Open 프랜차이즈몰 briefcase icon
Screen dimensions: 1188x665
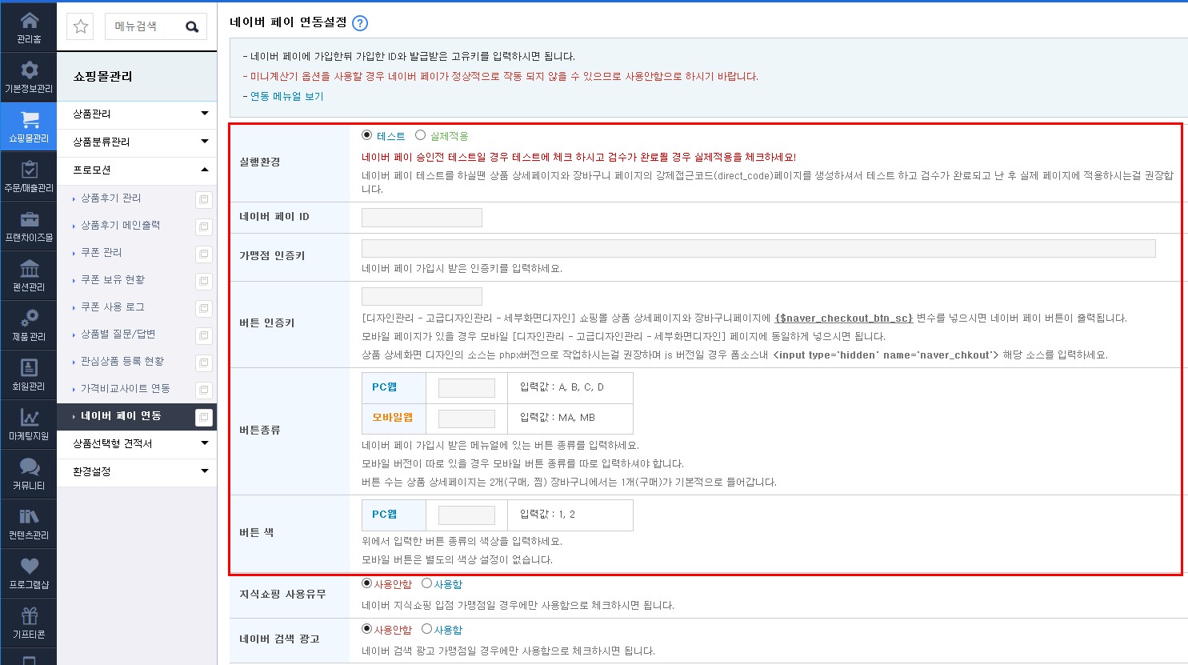pyautogui.click(x=29, y=219)
